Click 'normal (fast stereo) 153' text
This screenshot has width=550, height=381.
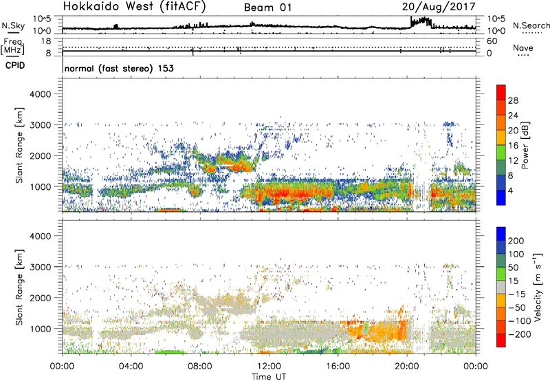pyautogui.click(x=119, y=68)
